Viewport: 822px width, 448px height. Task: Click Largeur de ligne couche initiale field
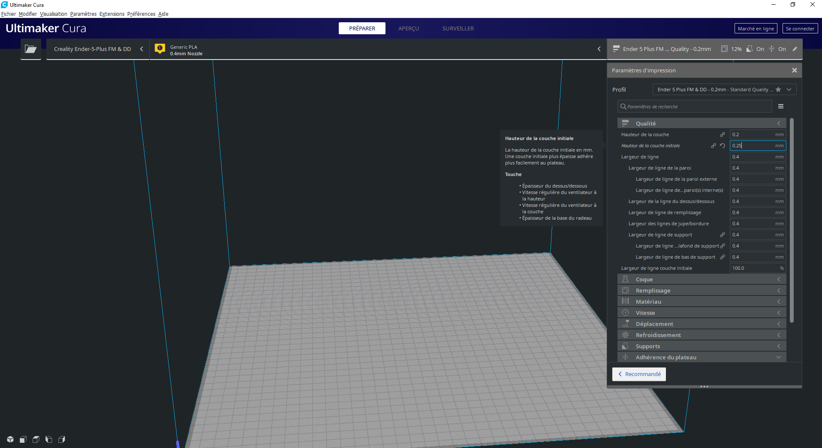[x=758, y=268]
